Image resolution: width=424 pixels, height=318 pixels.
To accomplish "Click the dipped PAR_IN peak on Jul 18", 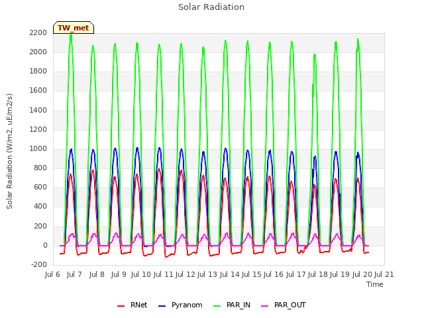I will pyautogui.click(x=315, y=56).
